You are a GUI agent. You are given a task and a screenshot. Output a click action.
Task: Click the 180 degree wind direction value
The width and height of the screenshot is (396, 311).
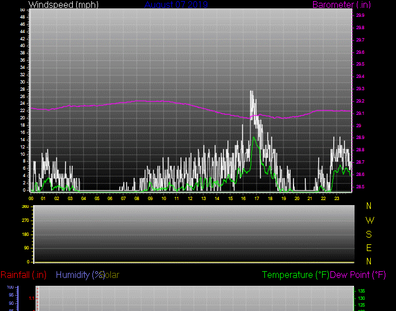(25, 235)
